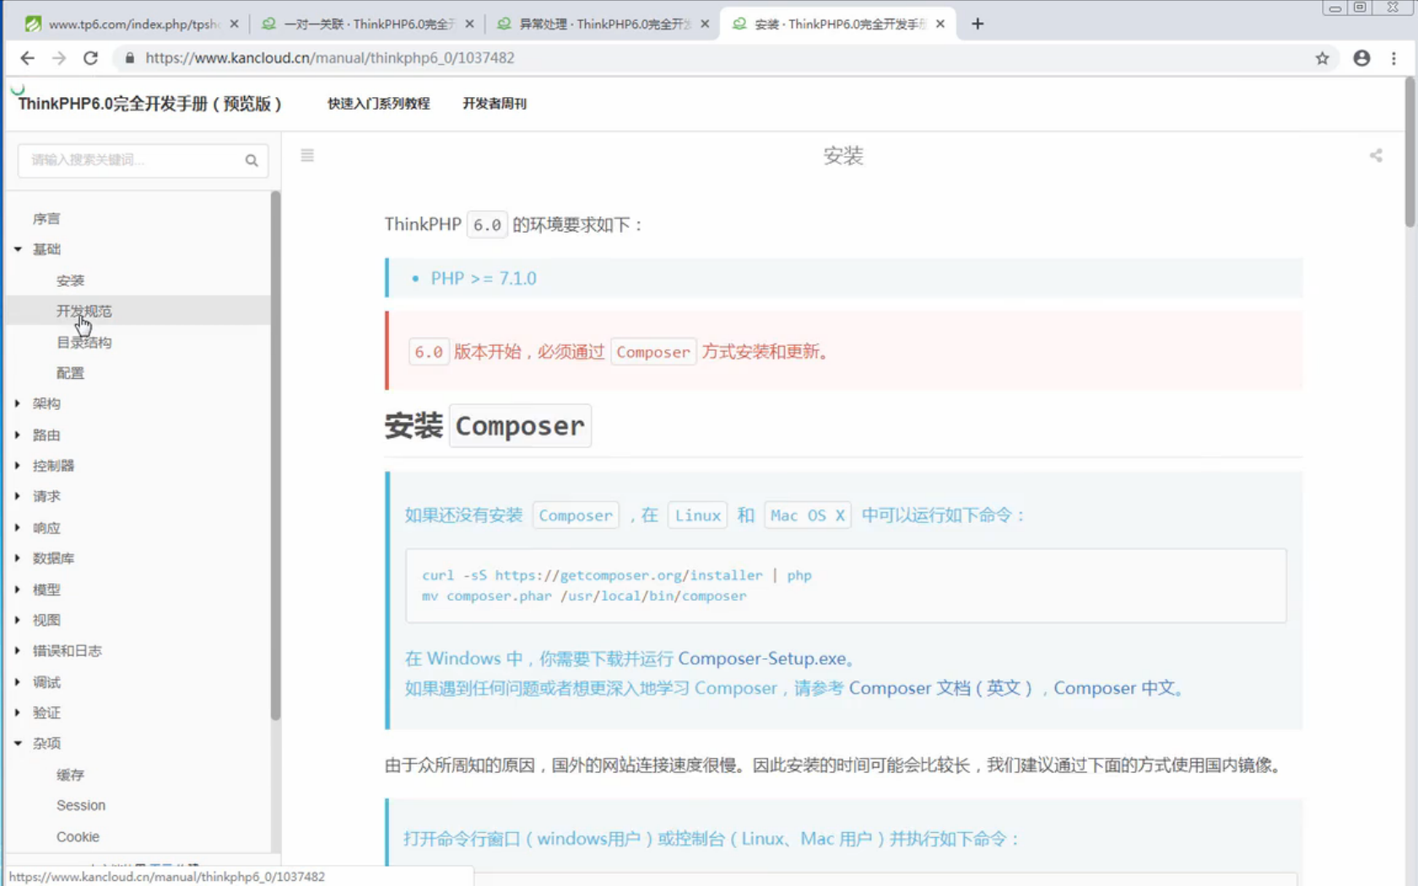This screenshot has height=886, width=1418.
Task: Expand the 请求 section arrow
Action: click(x=18, y=496)
